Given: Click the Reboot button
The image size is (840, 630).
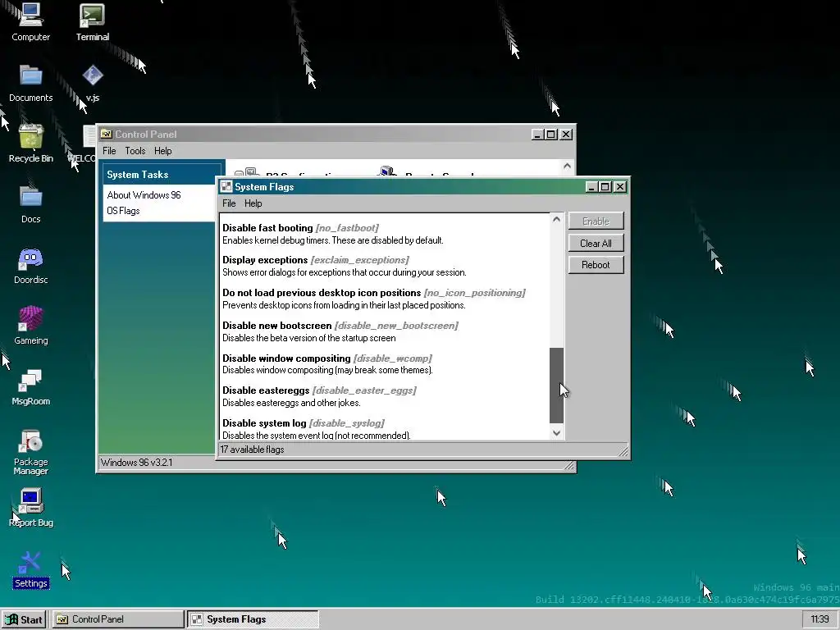Looking at the screenshot, I should tap(596, 265).
